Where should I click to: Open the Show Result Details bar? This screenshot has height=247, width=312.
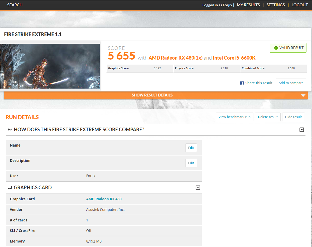tap(155, 95)
